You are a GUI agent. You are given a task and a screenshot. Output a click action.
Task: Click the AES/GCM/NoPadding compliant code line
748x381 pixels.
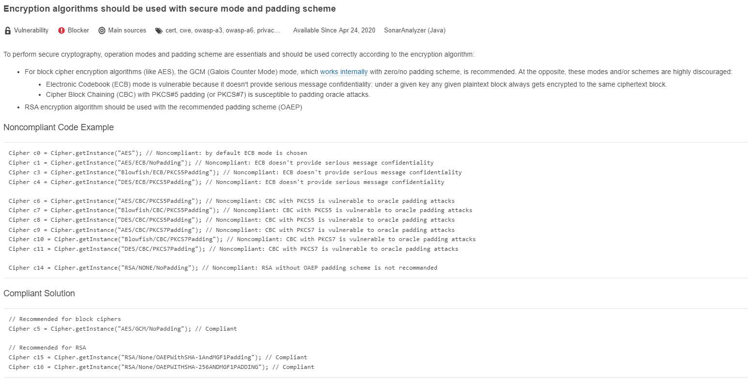pos(122,329)
